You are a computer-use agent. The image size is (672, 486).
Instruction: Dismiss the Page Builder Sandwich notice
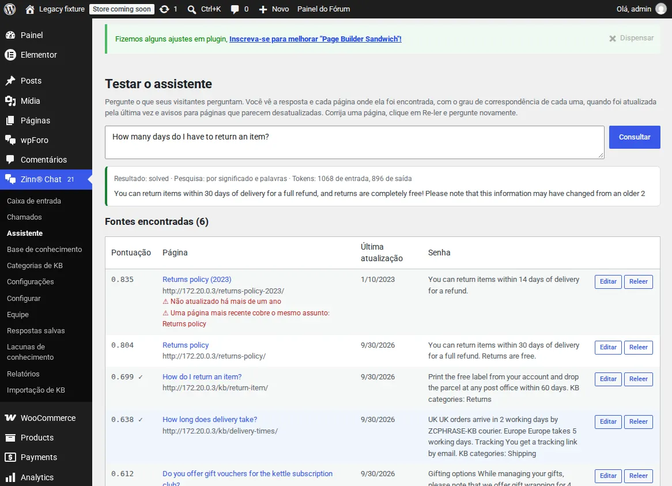632,38
